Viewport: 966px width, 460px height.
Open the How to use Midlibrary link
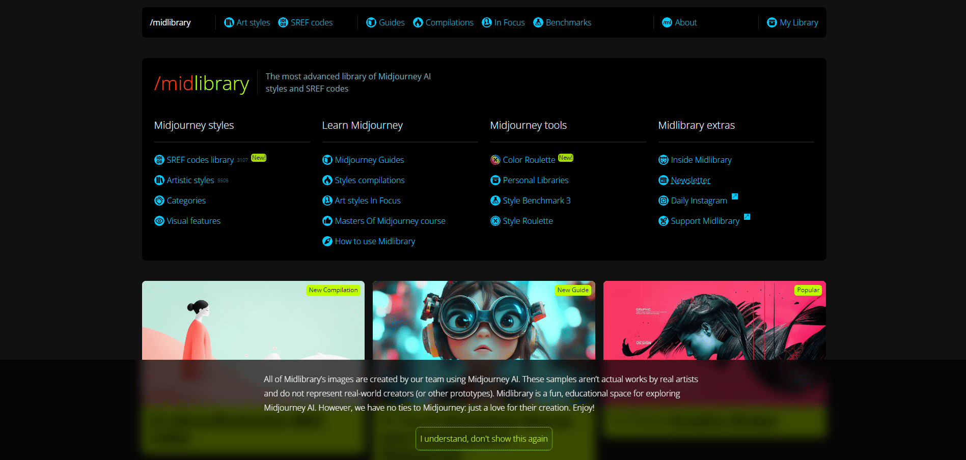click(x=375, y=241)
